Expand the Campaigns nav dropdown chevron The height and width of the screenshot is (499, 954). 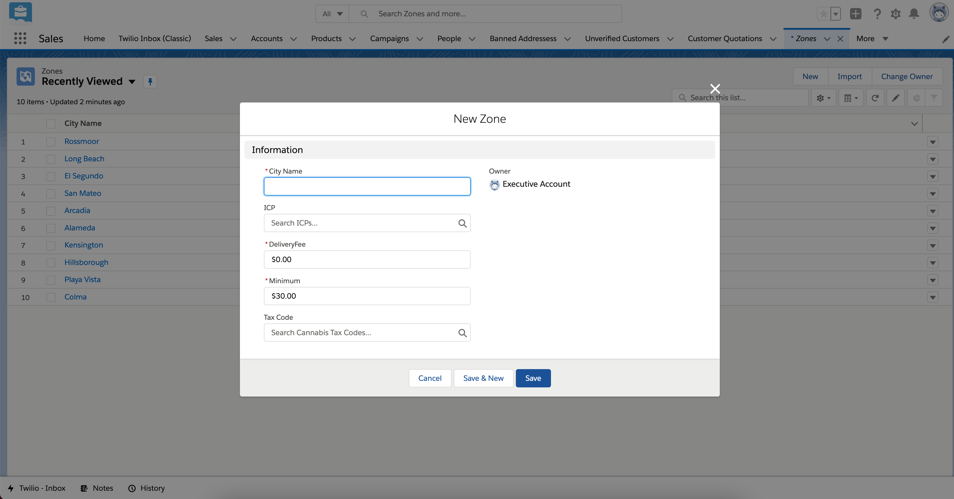click(420, 39)
